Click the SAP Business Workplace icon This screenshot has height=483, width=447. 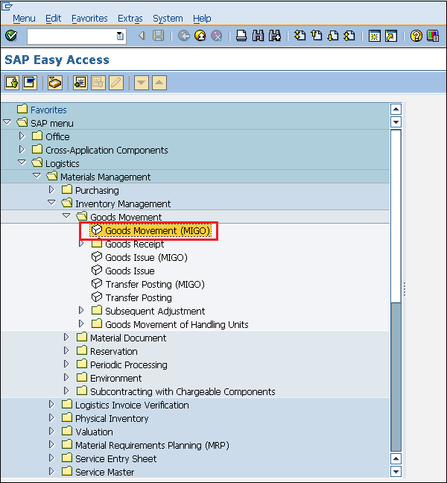coord(55,83)
